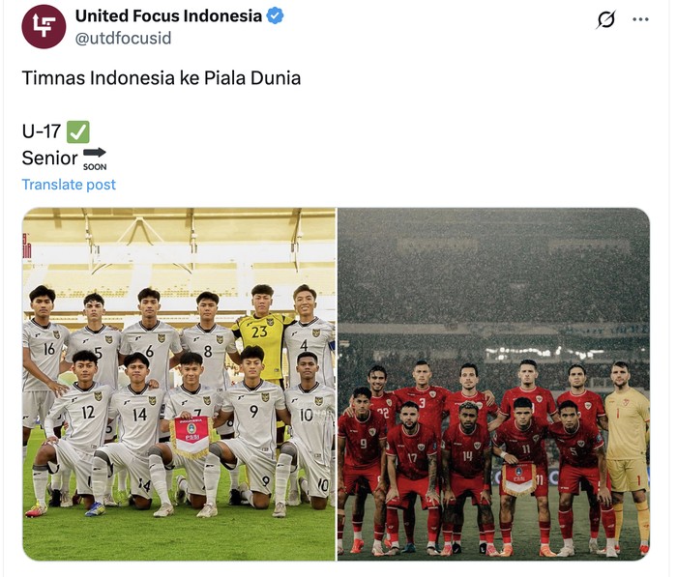677x577 pixels.
Task: Open the U-17 white-kit team photo
Action: coord(179,384)
